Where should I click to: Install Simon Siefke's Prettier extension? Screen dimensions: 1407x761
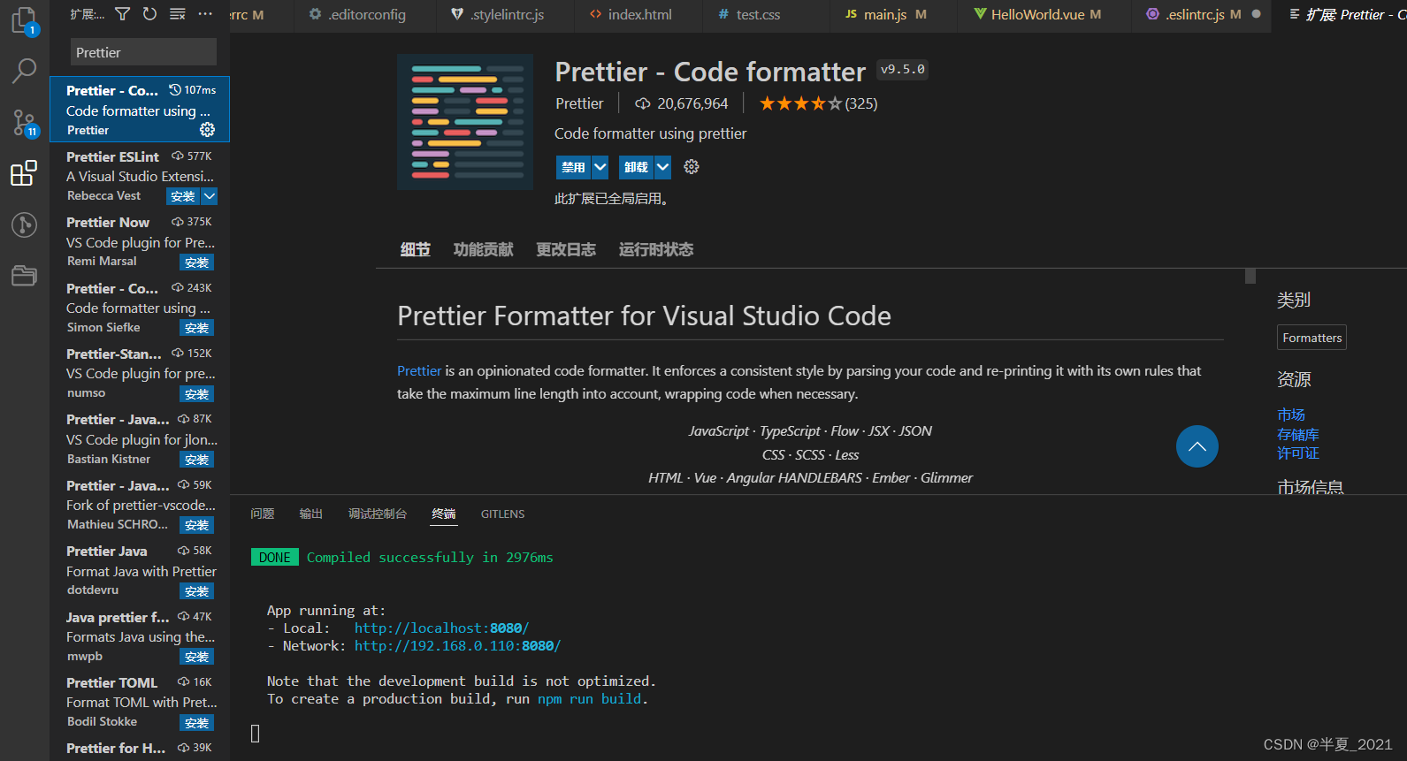196,328
